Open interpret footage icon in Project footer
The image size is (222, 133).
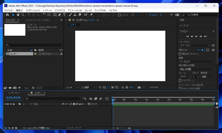[x=5, y=88]
